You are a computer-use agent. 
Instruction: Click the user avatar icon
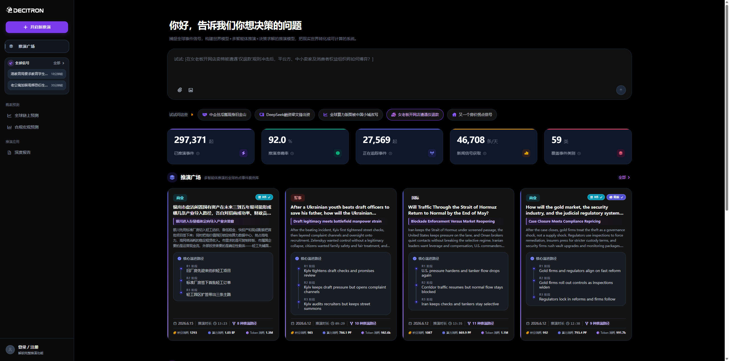point(10,350)
